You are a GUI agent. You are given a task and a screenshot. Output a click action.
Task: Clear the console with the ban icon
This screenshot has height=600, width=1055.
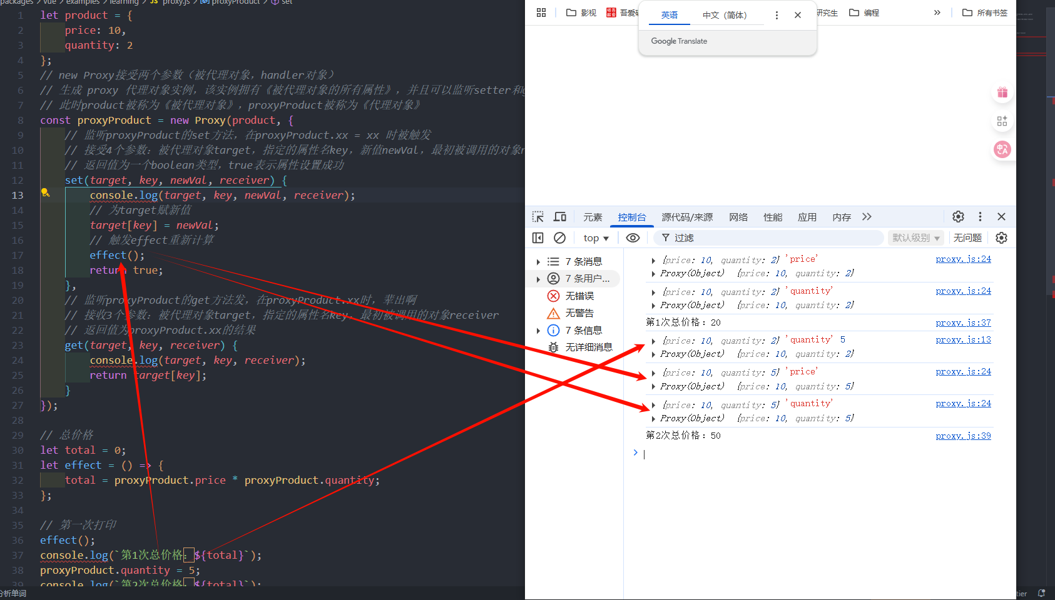[x=560, y=238]
